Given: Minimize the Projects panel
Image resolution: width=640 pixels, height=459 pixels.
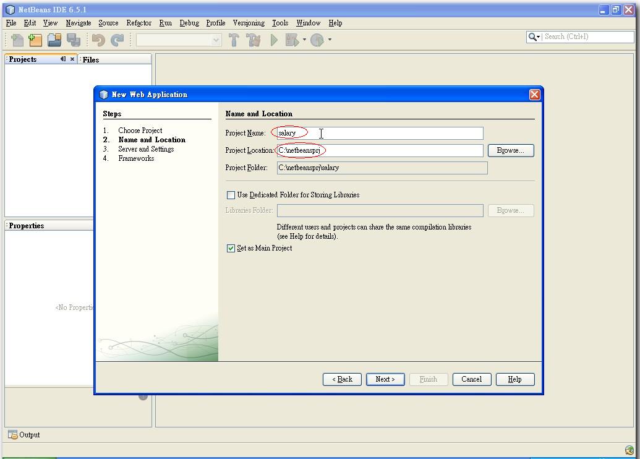Looking at the screenshot, I should pyautogui.click(x=63, y=59).
